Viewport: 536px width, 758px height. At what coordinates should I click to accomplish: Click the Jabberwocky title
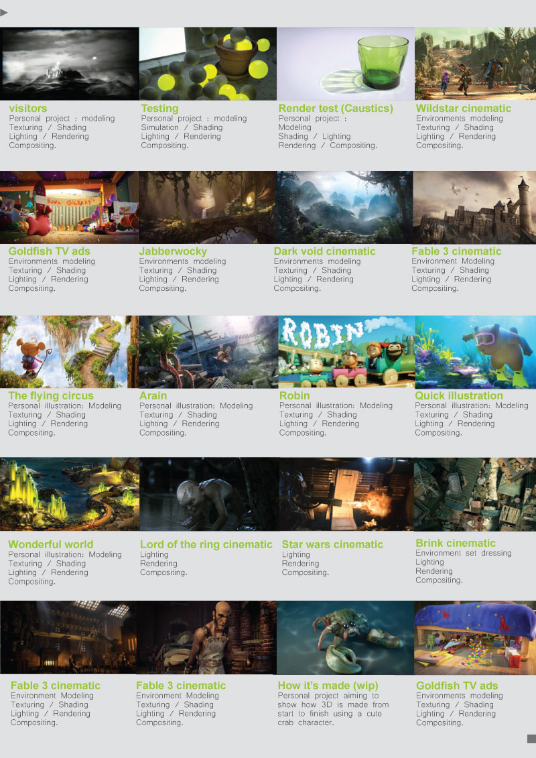pyautogui.click(x=173, y=251)
